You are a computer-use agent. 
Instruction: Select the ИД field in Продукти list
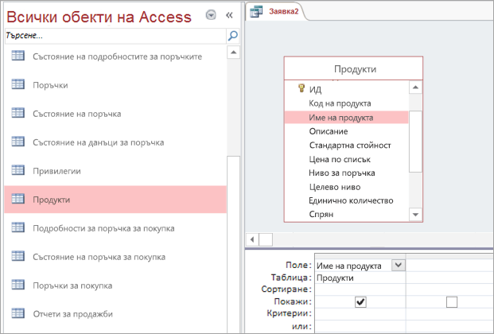click(x=347, y=90)
